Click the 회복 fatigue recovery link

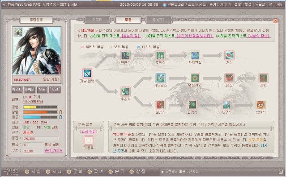pyautogui.click(x=44, y=122)
